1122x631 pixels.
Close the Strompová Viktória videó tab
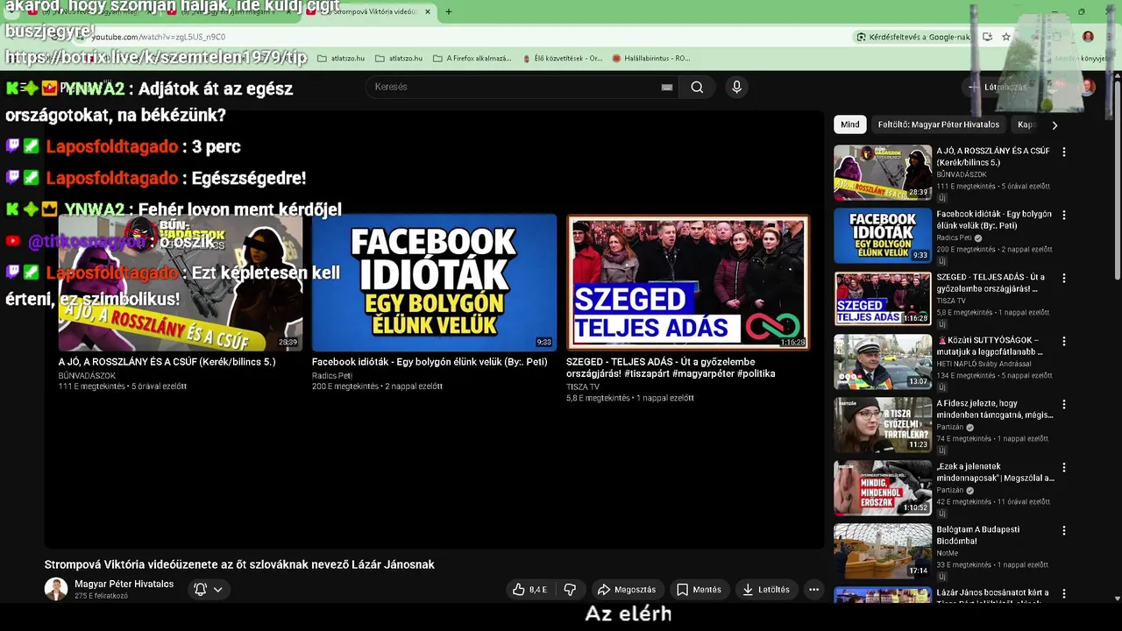(428, 11)
